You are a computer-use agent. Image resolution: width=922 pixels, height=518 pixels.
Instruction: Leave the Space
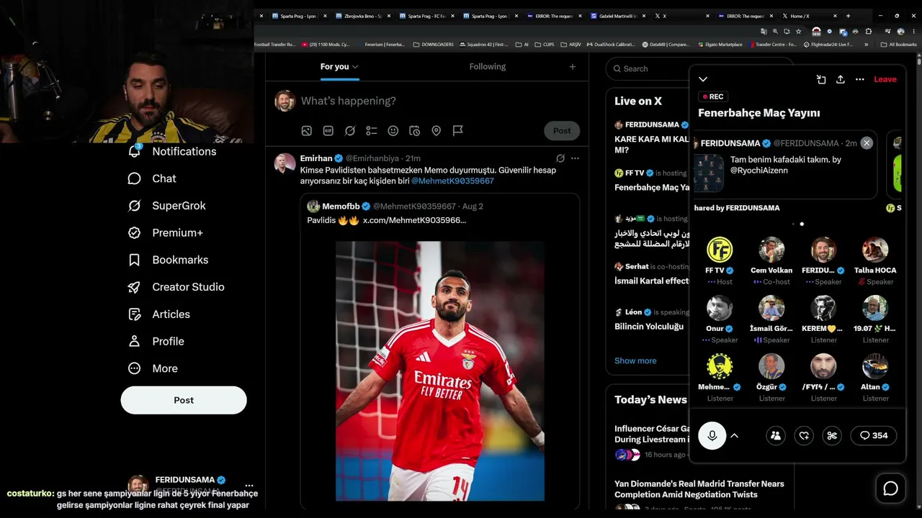pos(885,80)
